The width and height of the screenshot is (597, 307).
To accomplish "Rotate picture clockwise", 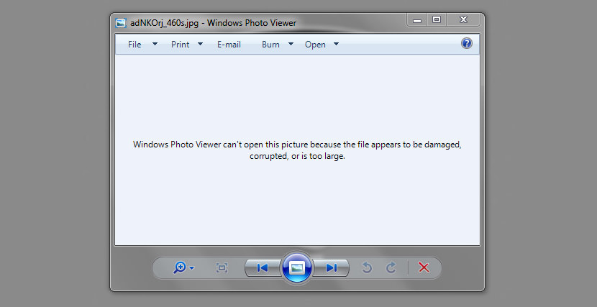I will pyautogui.click(x=391, y=268).
